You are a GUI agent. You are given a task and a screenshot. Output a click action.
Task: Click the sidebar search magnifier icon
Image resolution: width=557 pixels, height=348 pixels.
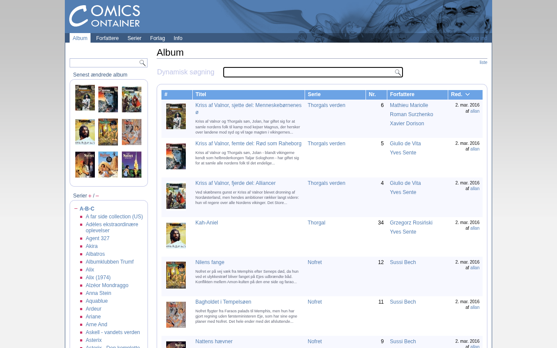click(x=142, y=63)
